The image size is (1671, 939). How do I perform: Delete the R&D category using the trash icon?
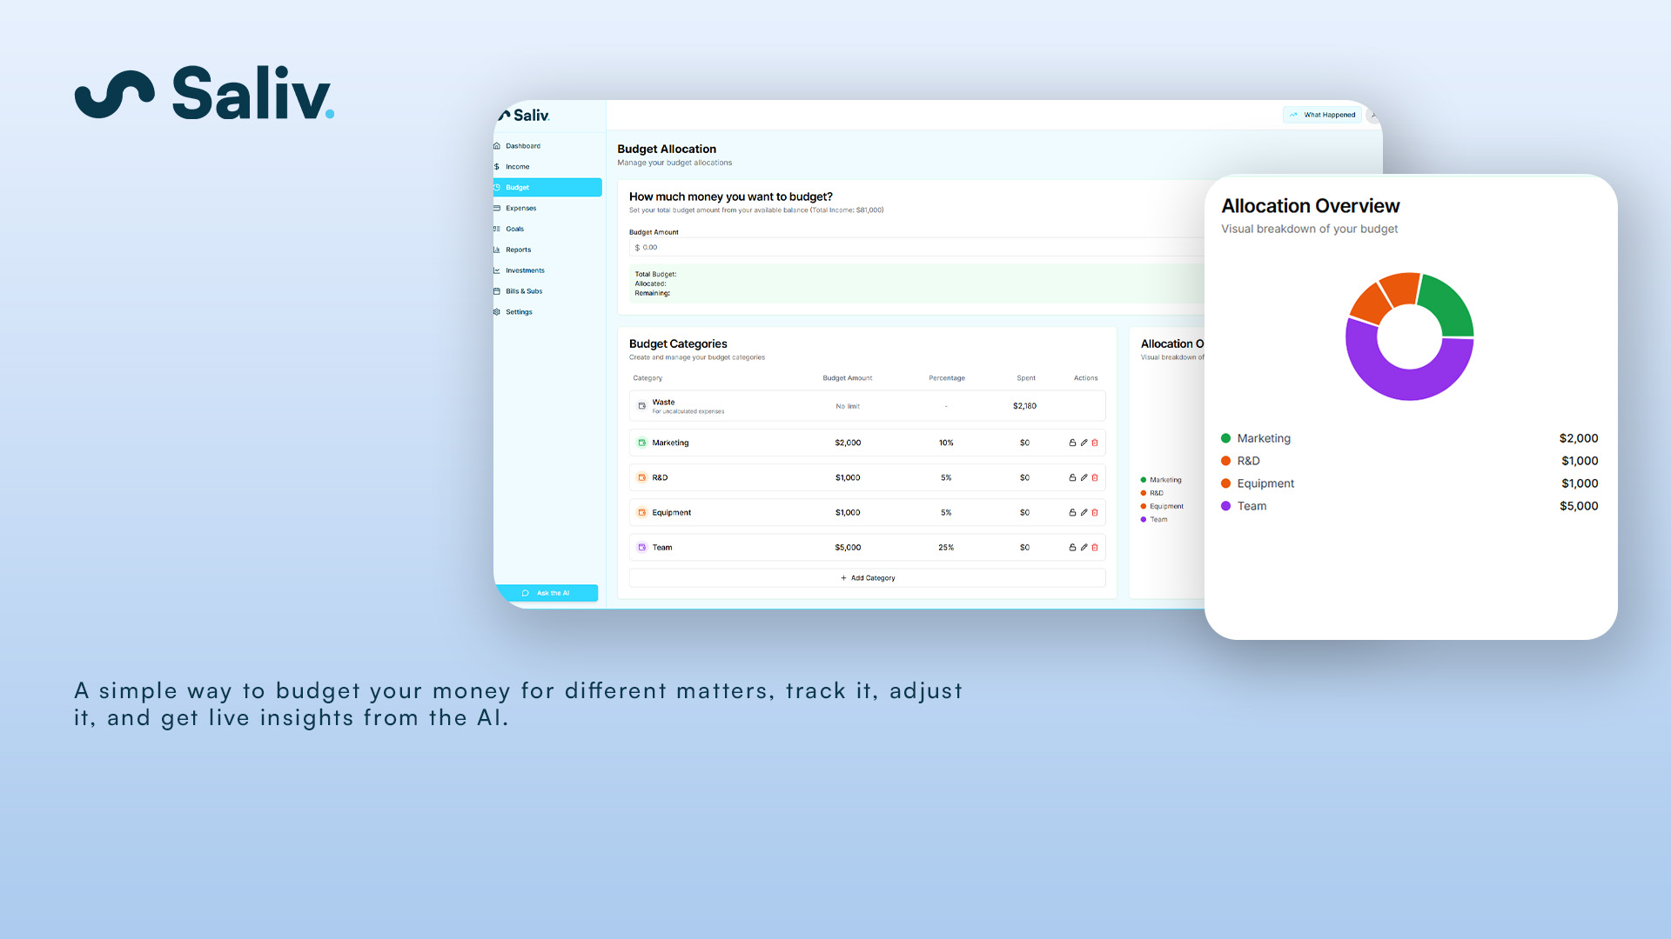click(x=1095, y=477)
